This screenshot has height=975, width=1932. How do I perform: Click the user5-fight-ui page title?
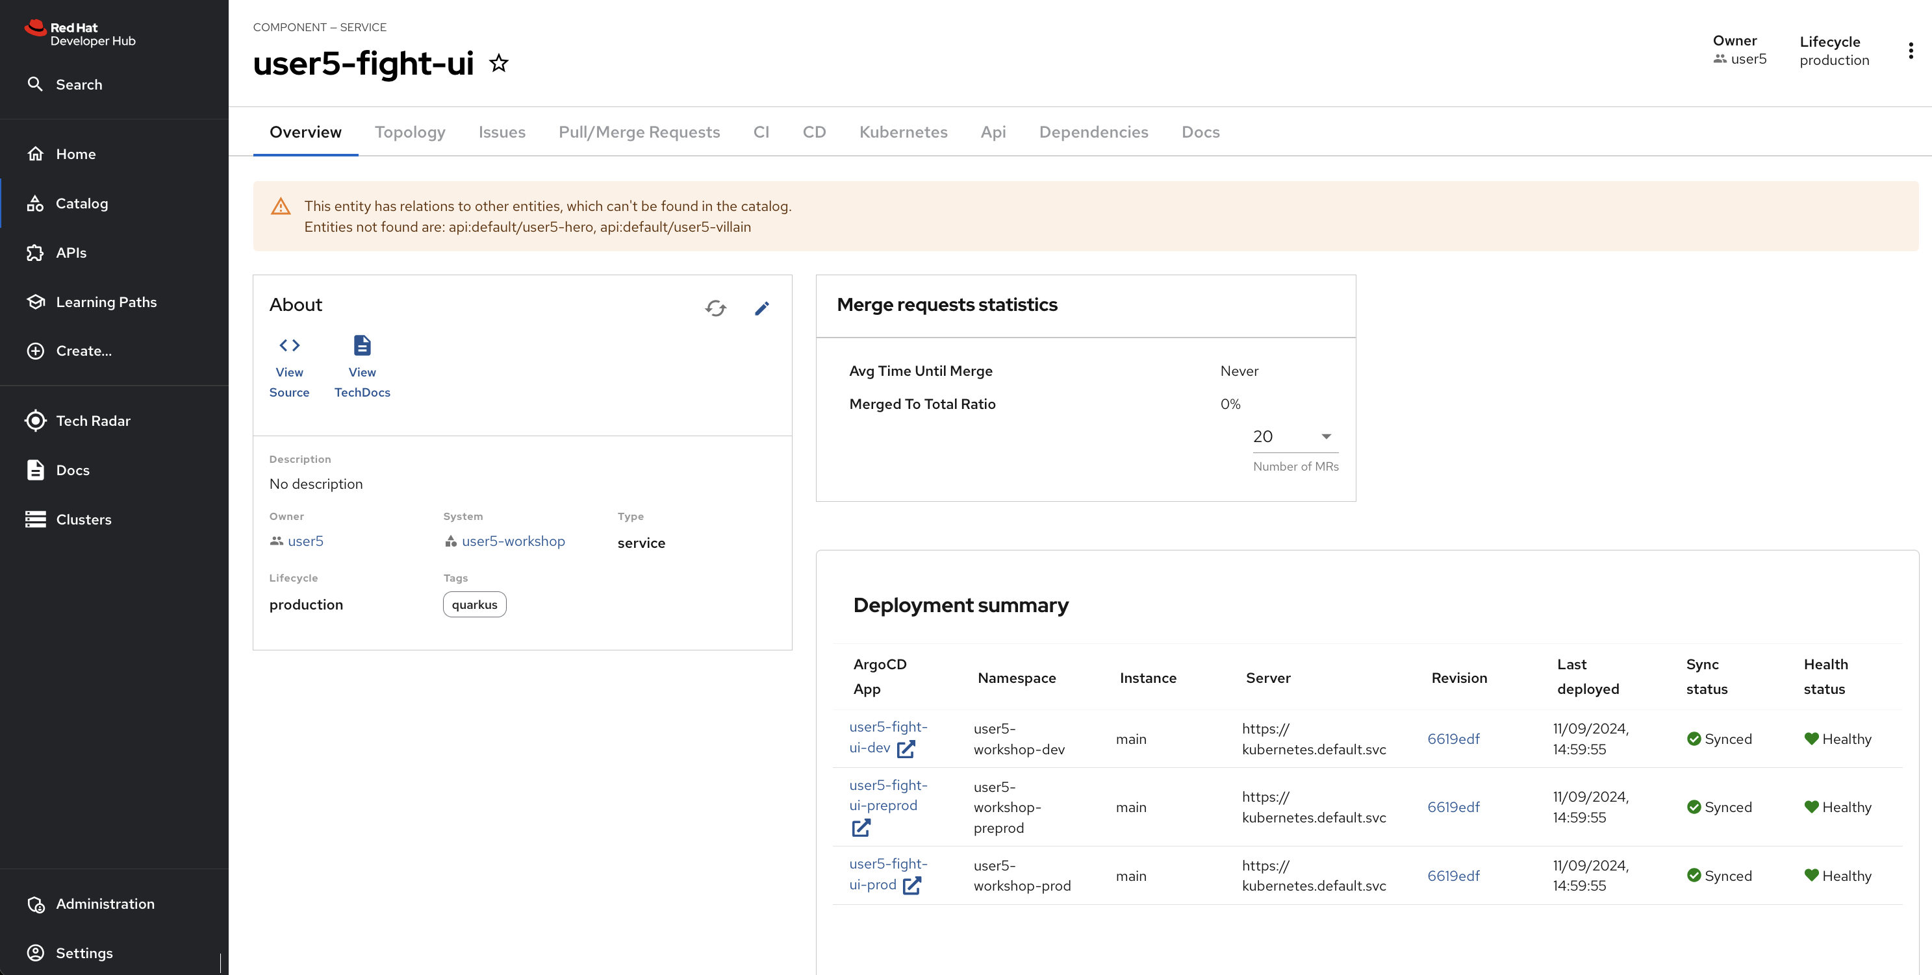363,63
